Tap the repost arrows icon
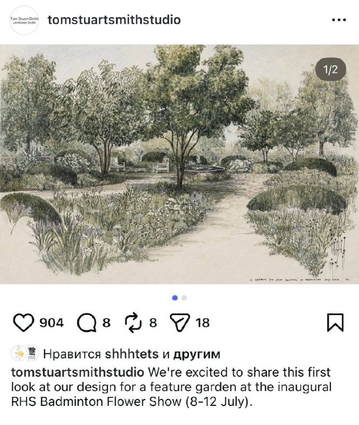 tap(133, 322)
